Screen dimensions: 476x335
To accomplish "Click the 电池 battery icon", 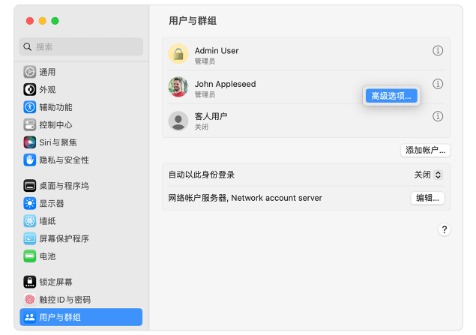I will pos(30,256).
